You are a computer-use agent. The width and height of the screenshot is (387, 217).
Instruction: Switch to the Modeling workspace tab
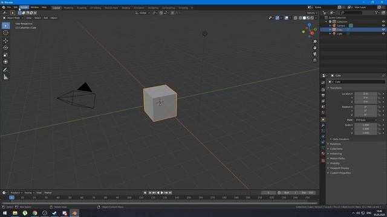68,8
